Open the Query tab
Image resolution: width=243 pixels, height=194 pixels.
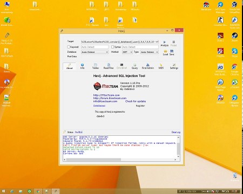[x=134, y=66]
